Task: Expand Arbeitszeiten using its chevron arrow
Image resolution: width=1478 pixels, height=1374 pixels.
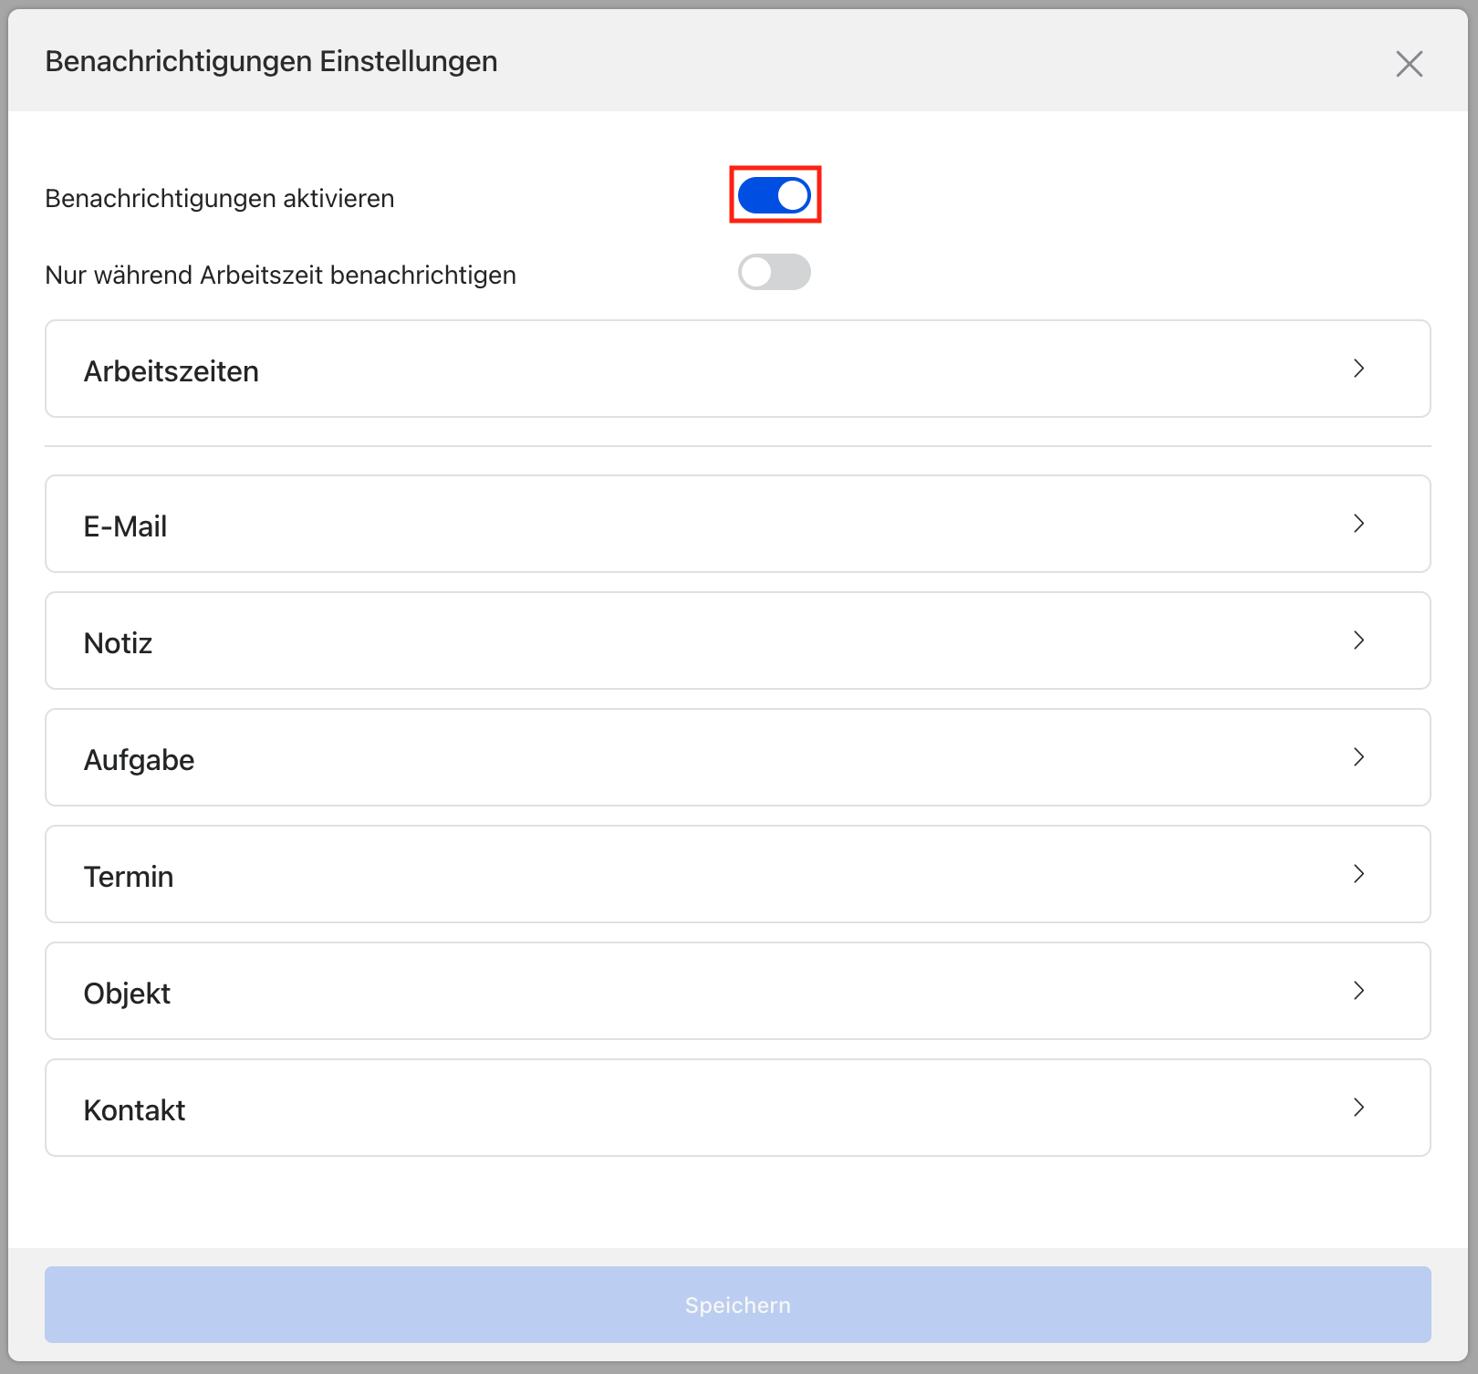Action: [x=1358, y=369]
